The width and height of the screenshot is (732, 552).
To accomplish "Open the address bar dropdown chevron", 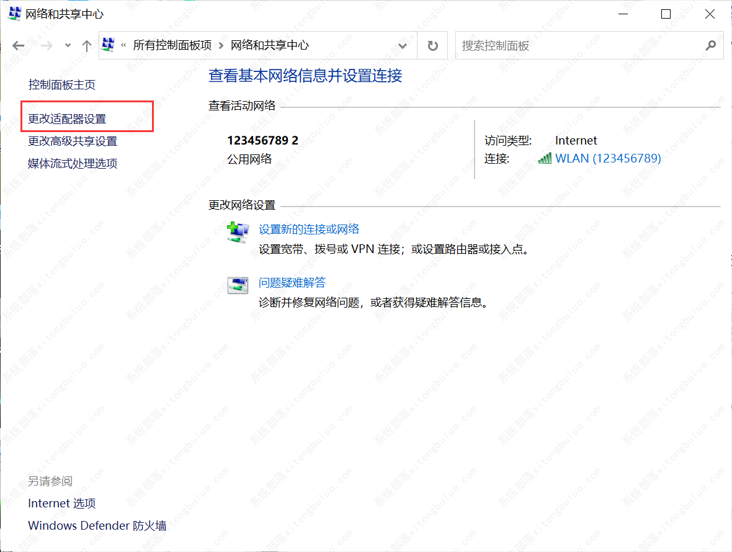I will tap(403, 45).
